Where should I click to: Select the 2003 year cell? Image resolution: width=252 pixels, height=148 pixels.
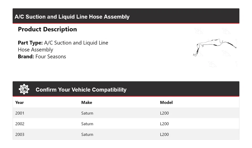coord(20,134)
